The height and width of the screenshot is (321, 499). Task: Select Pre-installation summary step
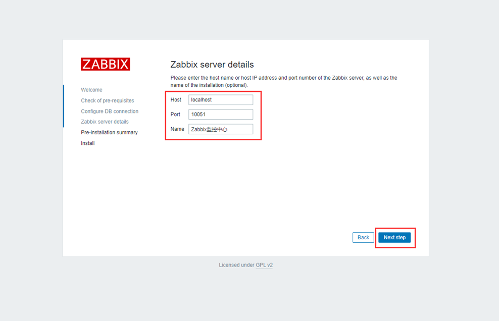click(109, 132)
